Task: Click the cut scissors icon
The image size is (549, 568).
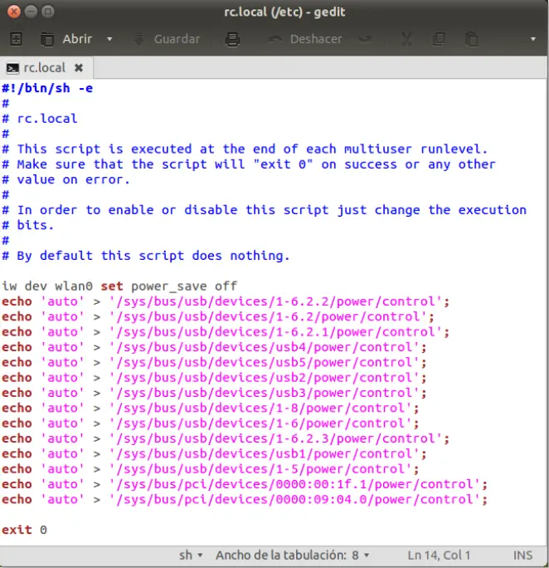Action: (x=406, y=39)
